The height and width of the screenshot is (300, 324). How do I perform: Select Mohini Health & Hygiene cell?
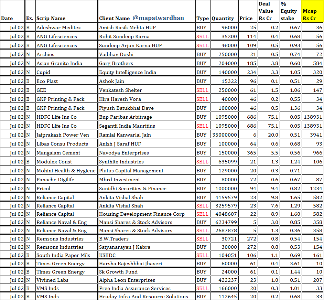(x=66, y=171)
